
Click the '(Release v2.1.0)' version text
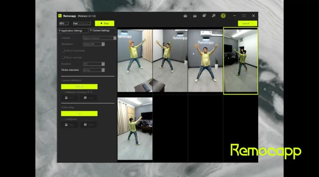pyautogui.click(x=87, y=16)
